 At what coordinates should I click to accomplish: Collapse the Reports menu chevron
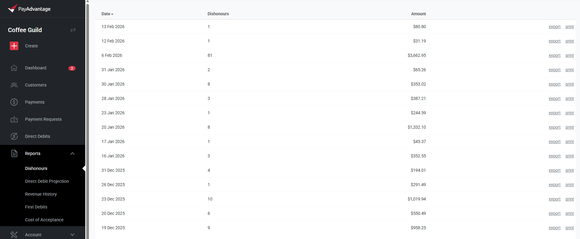coord(72,153)
